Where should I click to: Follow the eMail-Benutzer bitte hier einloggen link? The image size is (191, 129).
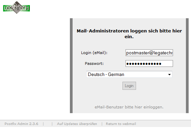(x=129, y=107)
